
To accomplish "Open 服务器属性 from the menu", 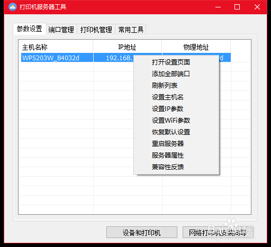I will click(x=176, y=155).
